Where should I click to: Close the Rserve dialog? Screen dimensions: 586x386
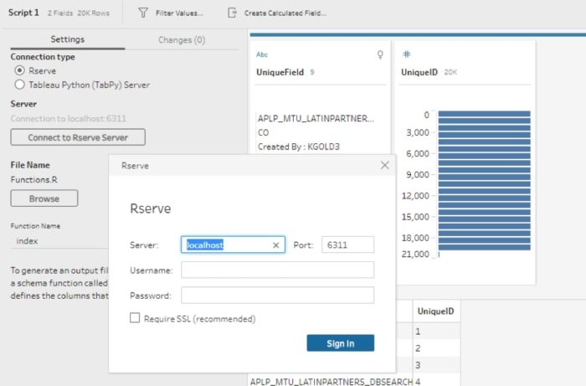tap(385, 166)
